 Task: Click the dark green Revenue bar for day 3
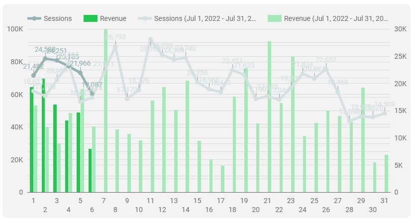tap(55, 148)
